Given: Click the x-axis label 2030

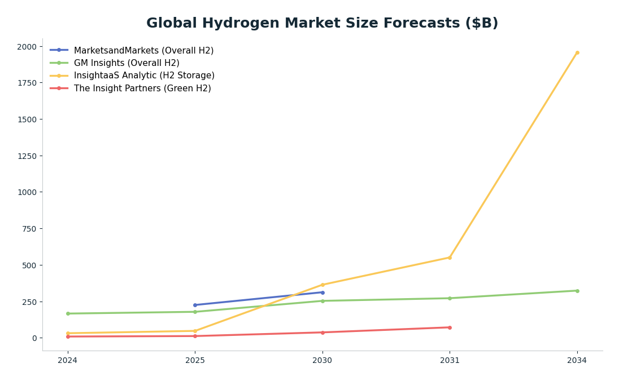Looking at the screenshot, I should (x=322, y=361).
